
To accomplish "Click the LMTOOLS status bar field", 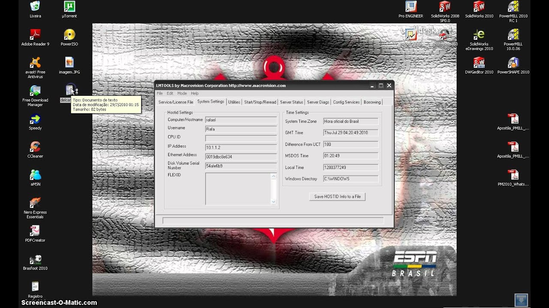I will [x=273, y=220].
